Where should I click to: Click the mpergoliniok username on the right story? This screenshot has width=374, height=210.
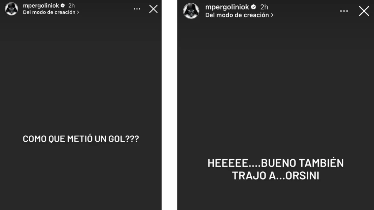tap(227, 7)
